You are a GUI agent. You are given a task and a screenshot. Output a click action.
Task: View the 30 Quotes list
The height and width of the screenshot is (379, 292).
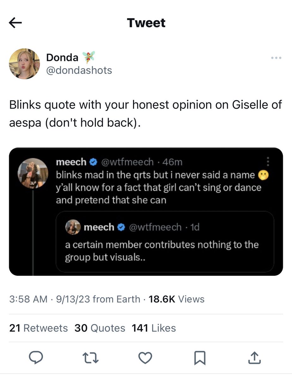pos(100,328)
